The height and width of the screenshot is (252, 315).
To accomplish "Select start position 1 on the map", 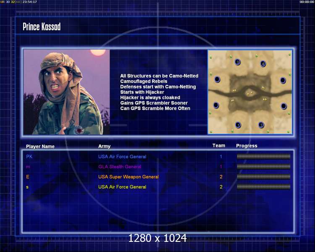I will pyautogui.click(x=238, y=125).
